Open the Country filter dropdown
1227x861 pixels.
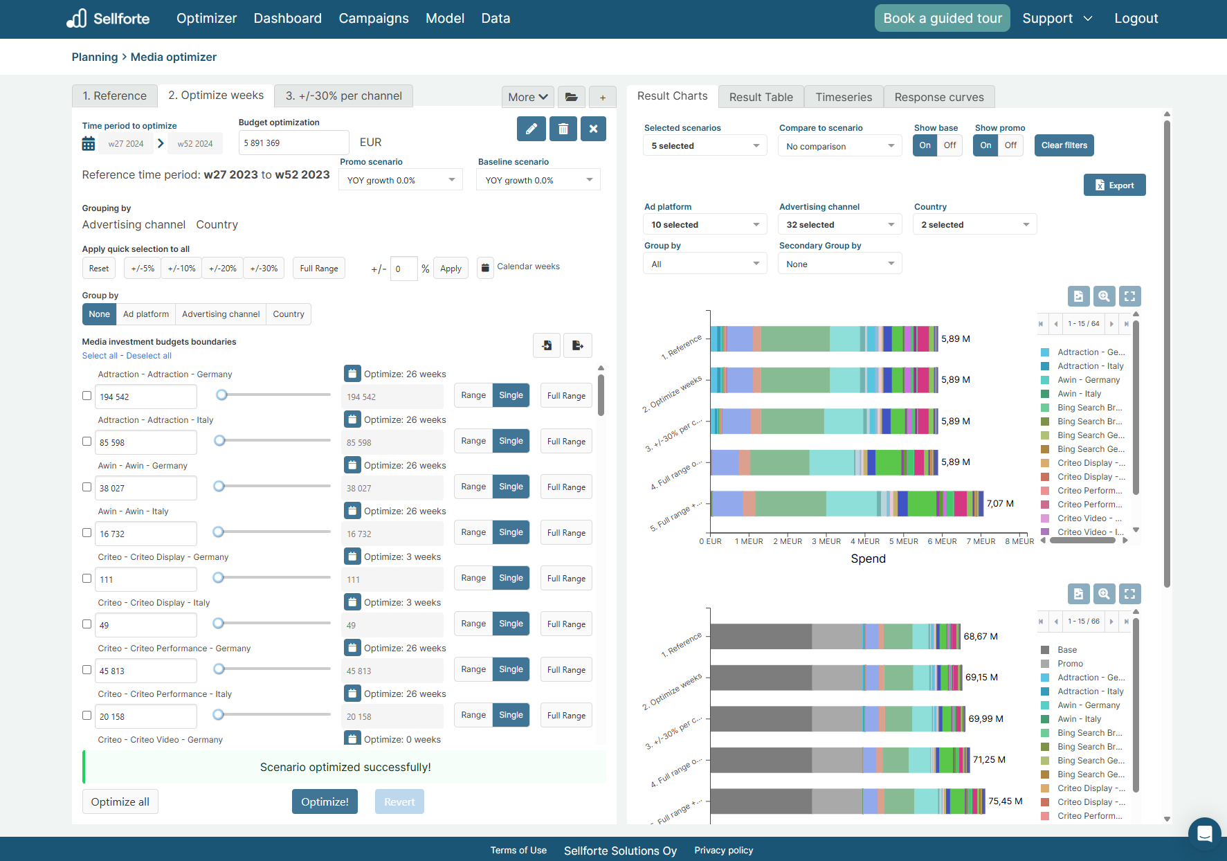[975, 225]
